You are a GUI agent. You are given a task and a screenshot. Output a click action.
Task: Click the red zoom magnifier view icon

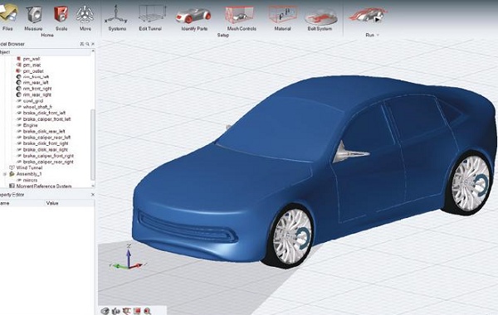[x=147, y=311]
